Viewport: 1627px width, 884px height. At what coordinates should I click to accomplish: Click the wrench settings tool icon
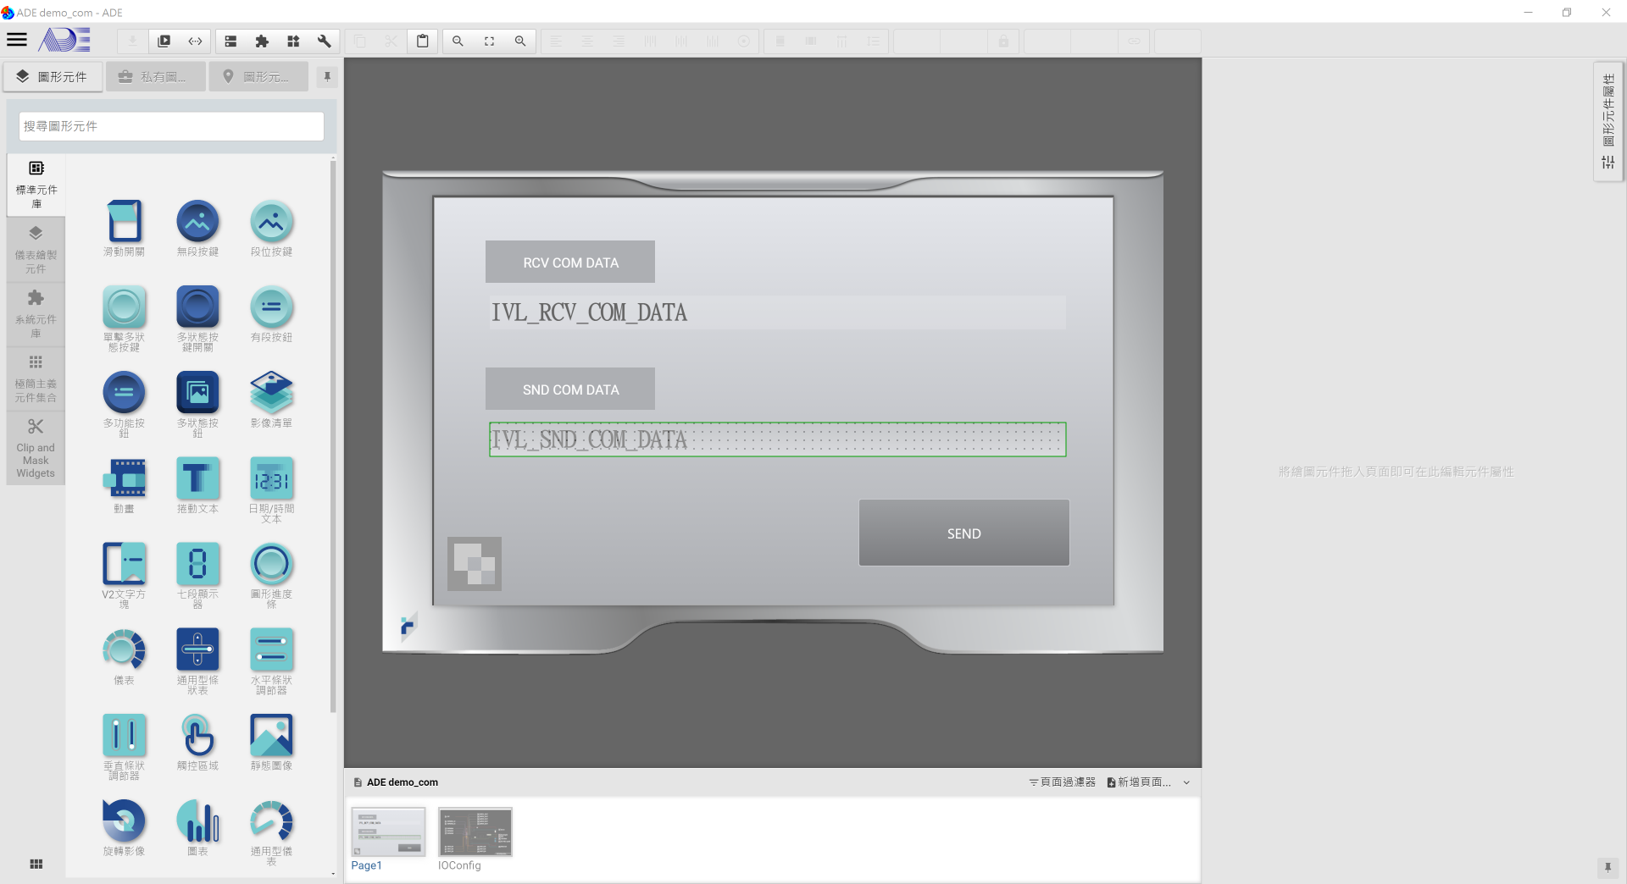(324, 41)
